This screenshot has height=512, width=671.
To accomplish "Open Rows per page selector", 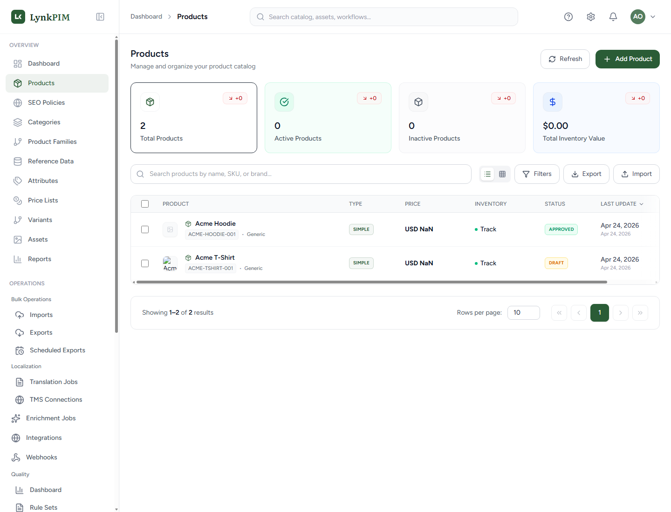I will pos(524,313).
